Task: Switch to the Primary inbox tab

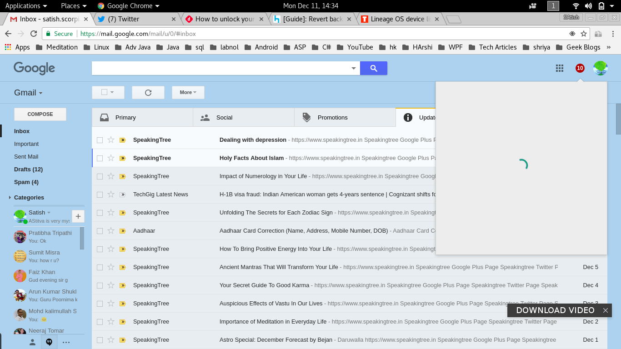Action: point(142,117)
